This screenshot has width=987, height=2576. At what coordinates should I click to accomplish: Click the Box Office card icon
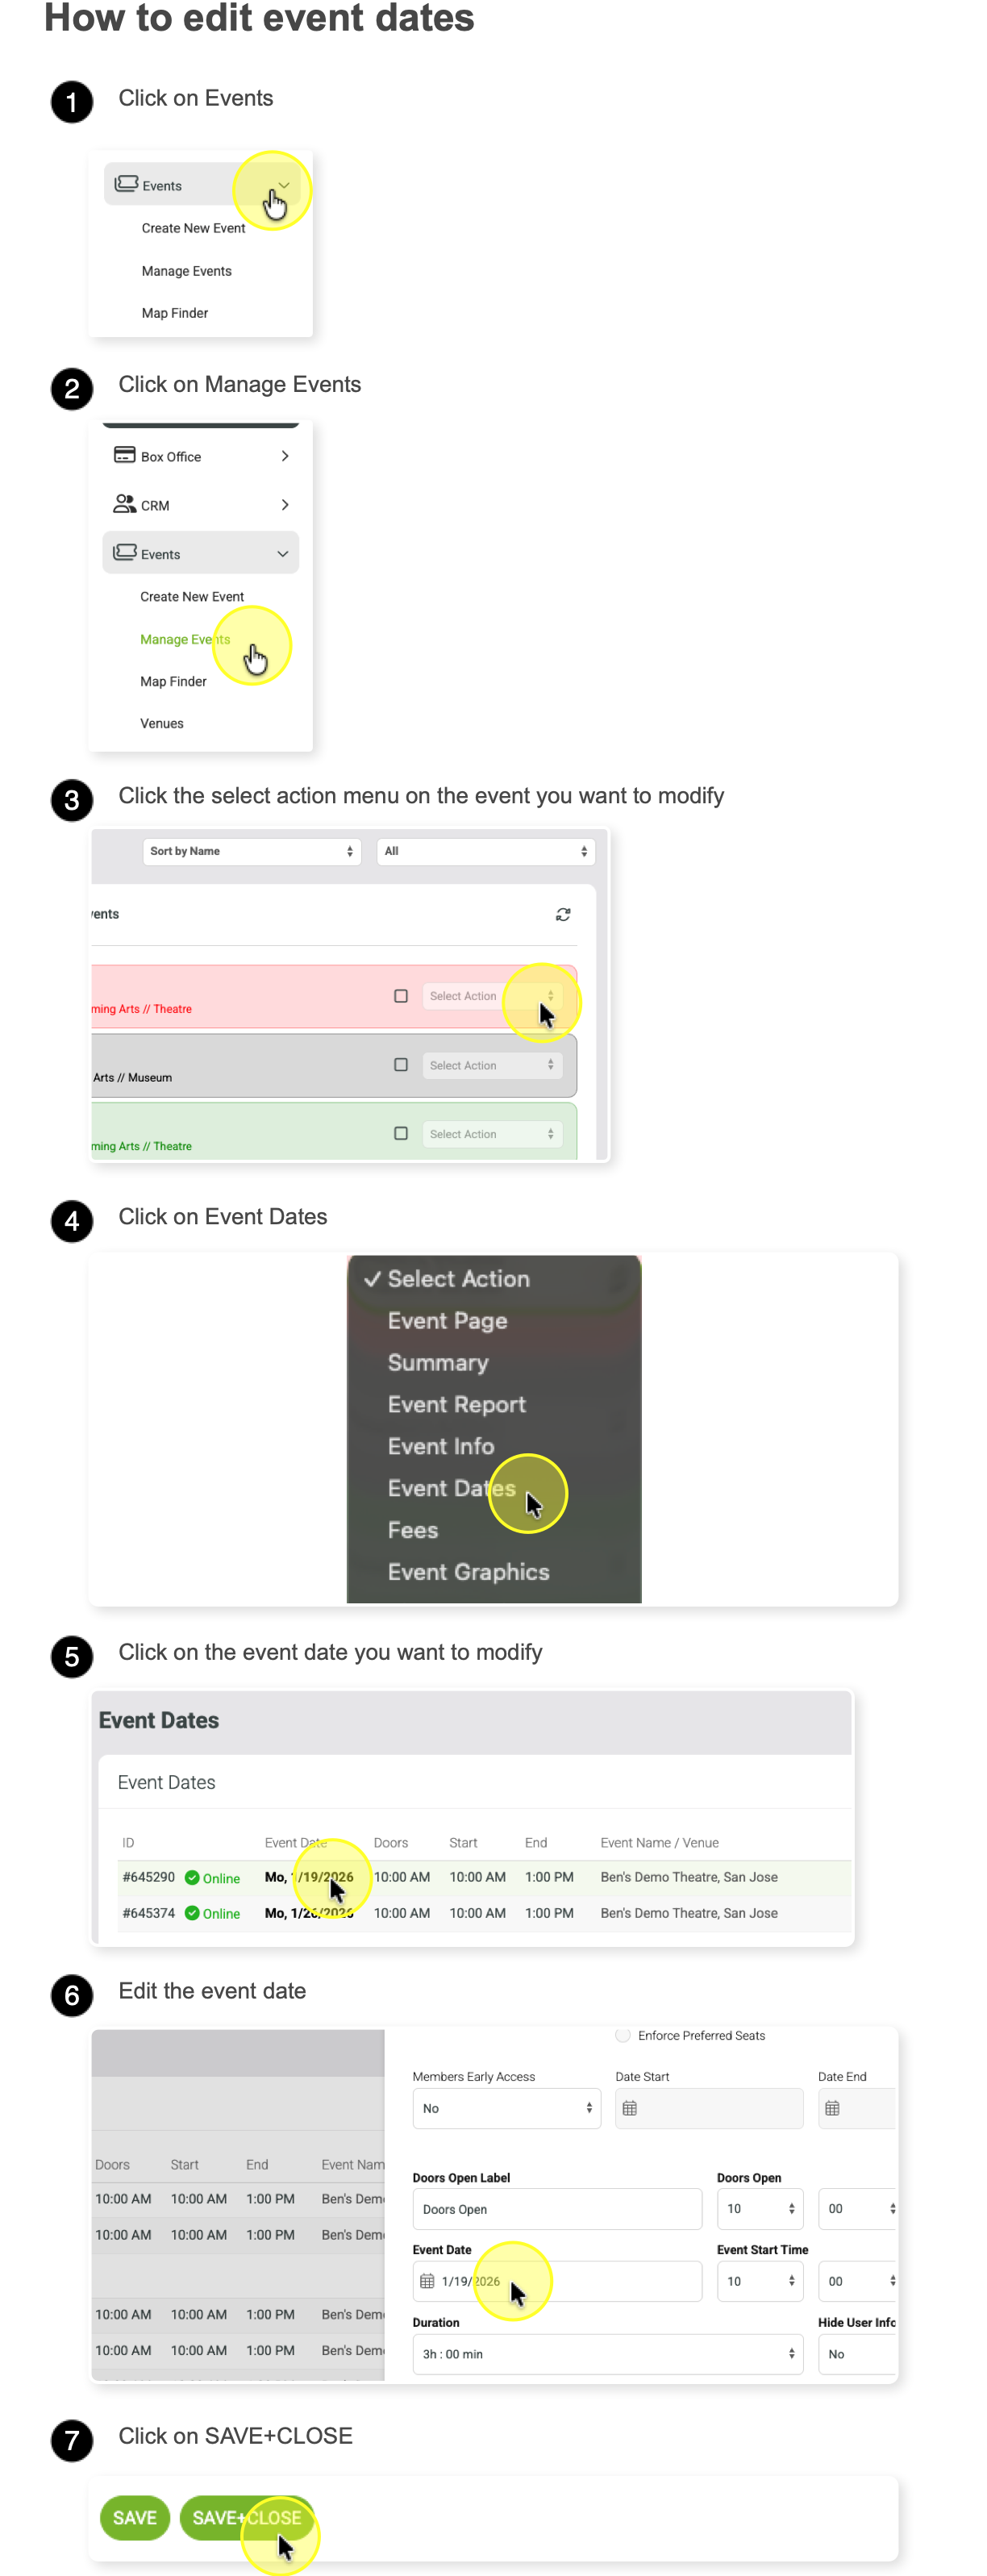pyautogui.click(x=124, y=455)
